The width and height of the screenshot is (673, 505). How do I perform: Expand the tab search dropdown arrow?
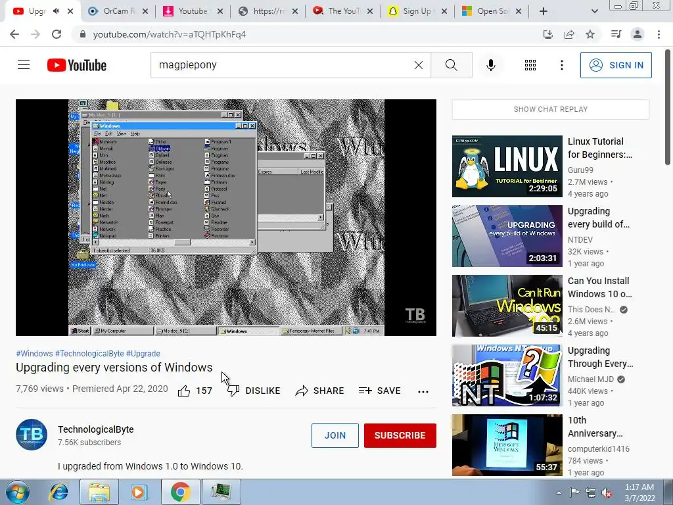594,11
